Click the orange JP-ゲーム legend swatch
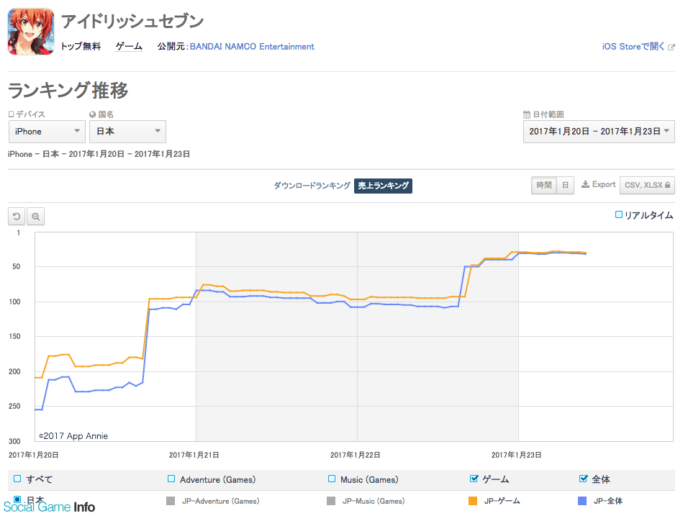This screenshot has width=683, height=516. pos(473,501)
